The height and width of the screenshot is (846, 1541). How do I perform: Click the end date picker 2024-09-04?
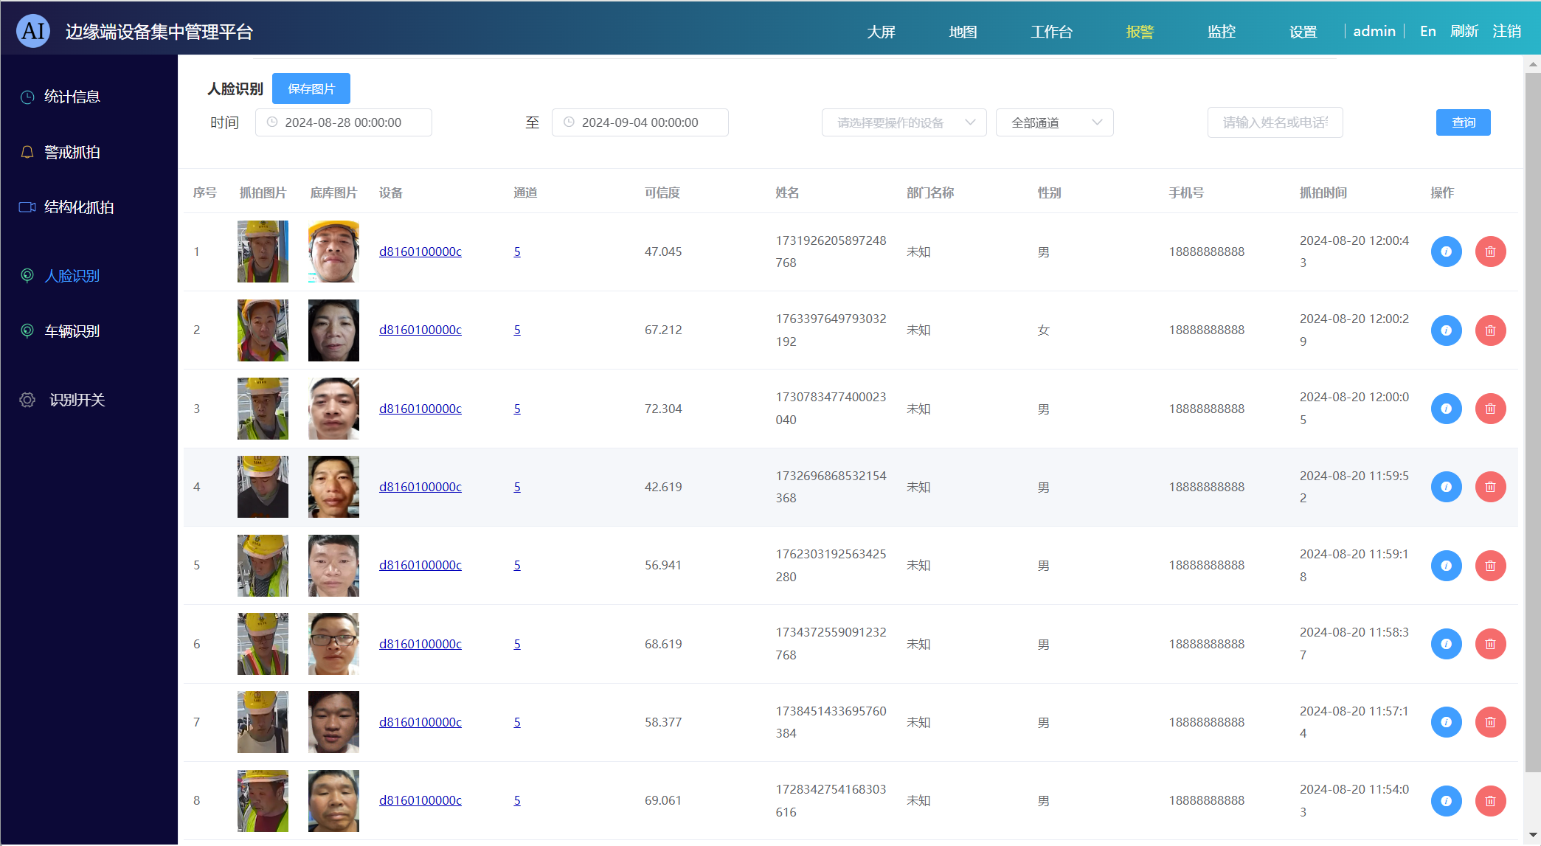point(640,122)
